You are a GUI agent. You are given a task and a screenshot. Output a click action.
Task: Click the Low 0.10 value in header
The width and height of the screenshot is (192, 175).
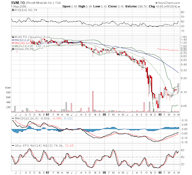100,6
